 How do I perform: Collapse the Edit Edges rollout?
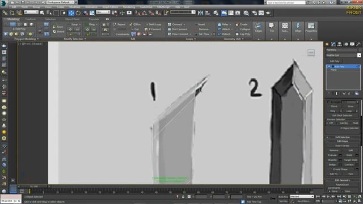click(343, 141)
